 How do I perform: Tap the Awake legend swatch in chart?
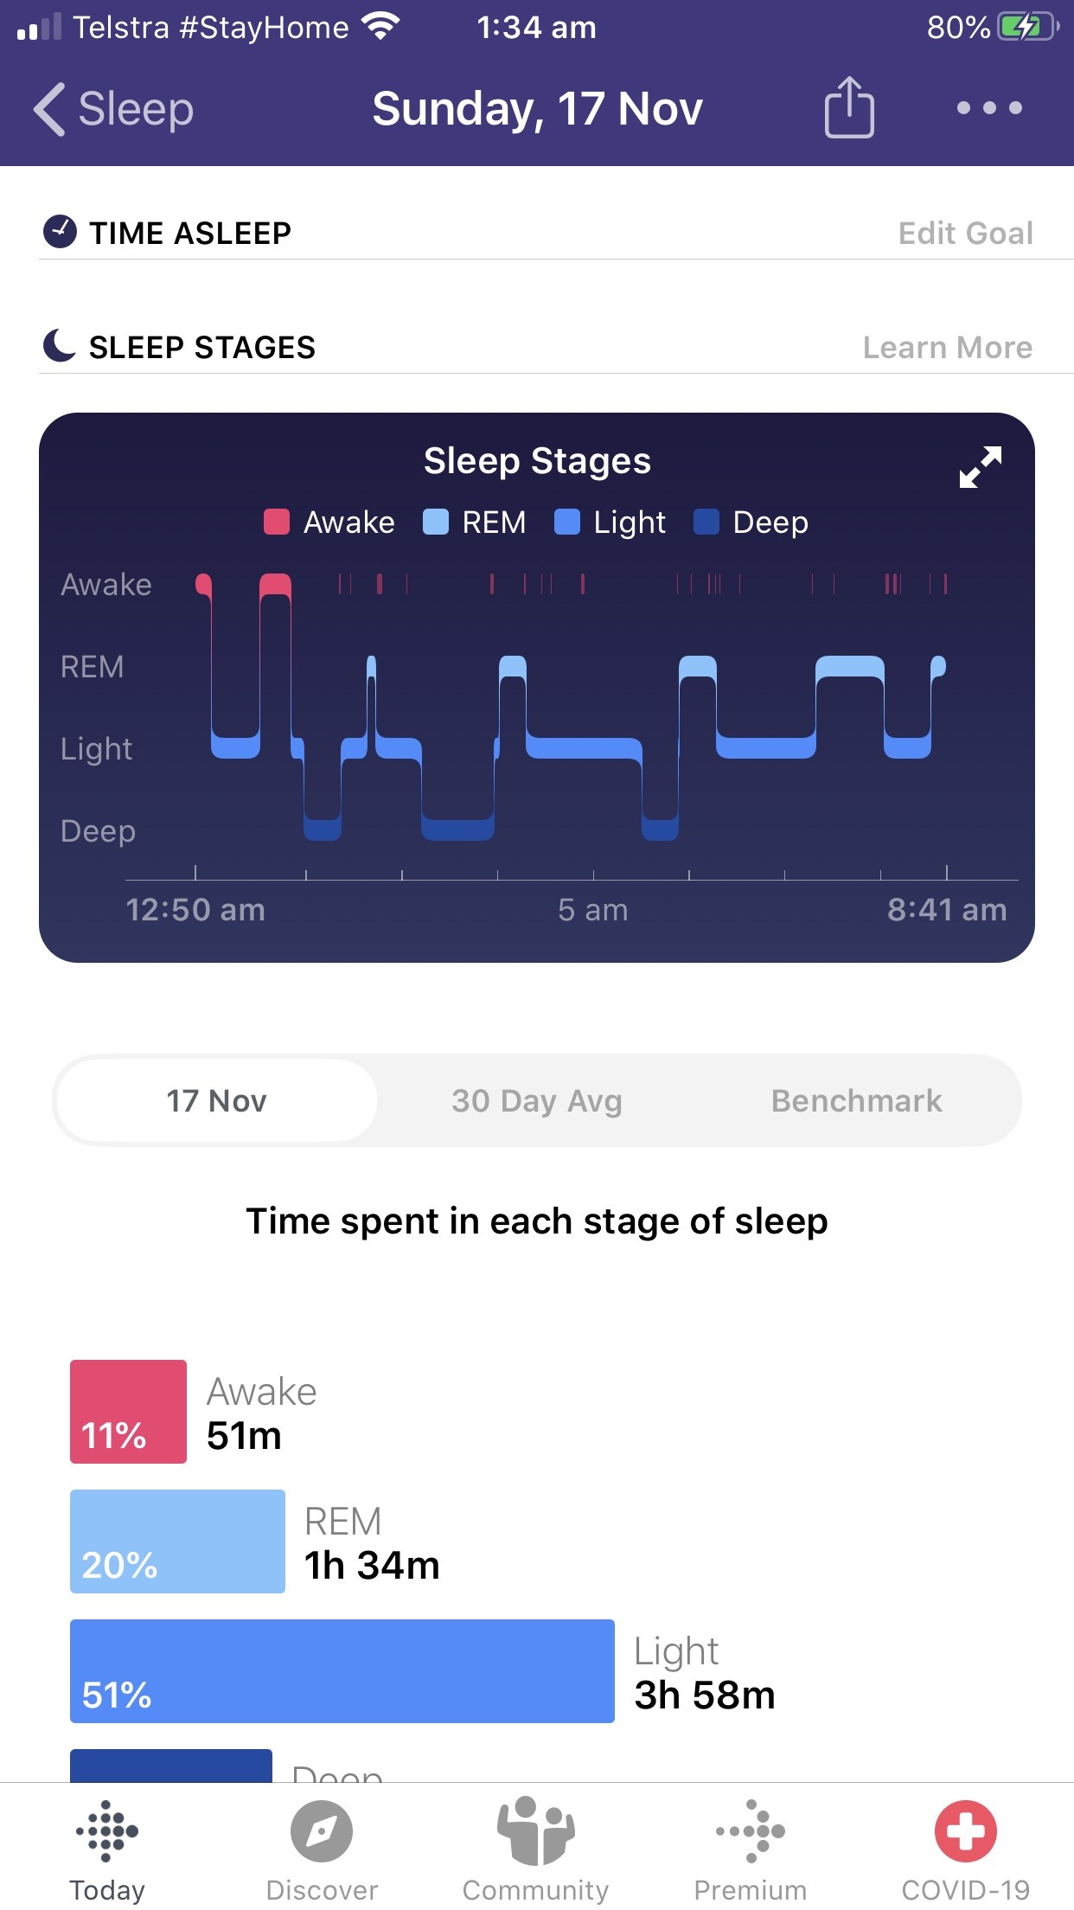[x=276, y=522]
